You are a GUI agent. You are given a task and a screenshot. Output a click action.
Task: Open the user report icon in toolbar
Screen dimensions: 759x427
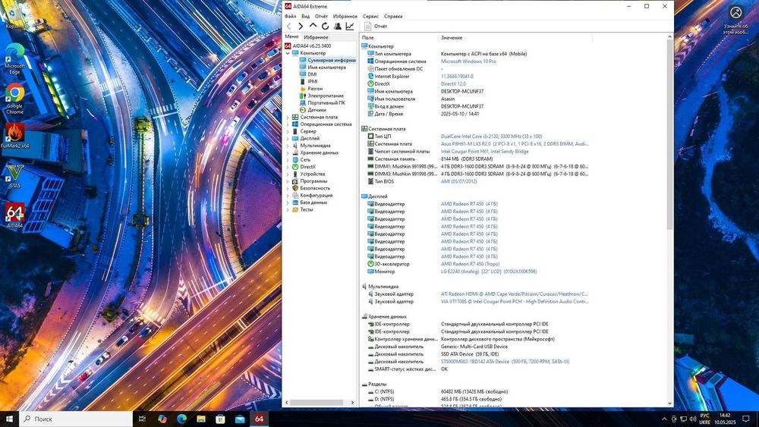337,26
